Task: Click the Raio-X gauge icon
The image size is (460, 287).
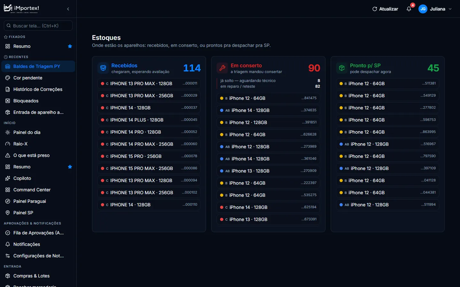Action: coord(8,144)
